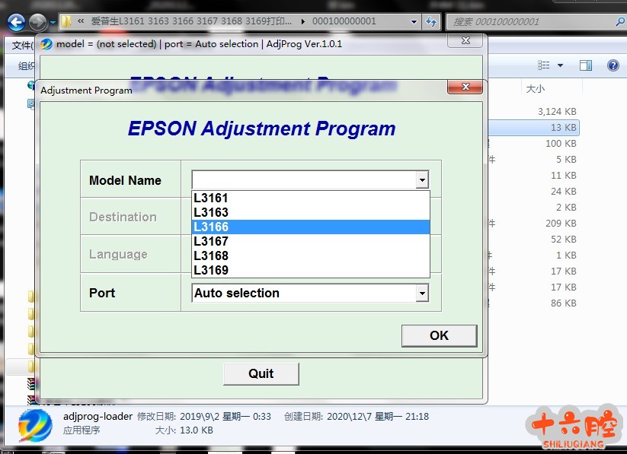This screenshot has height=454, width=627.
Task: Click the refresh button beside address bar
Action: [432, 21]
